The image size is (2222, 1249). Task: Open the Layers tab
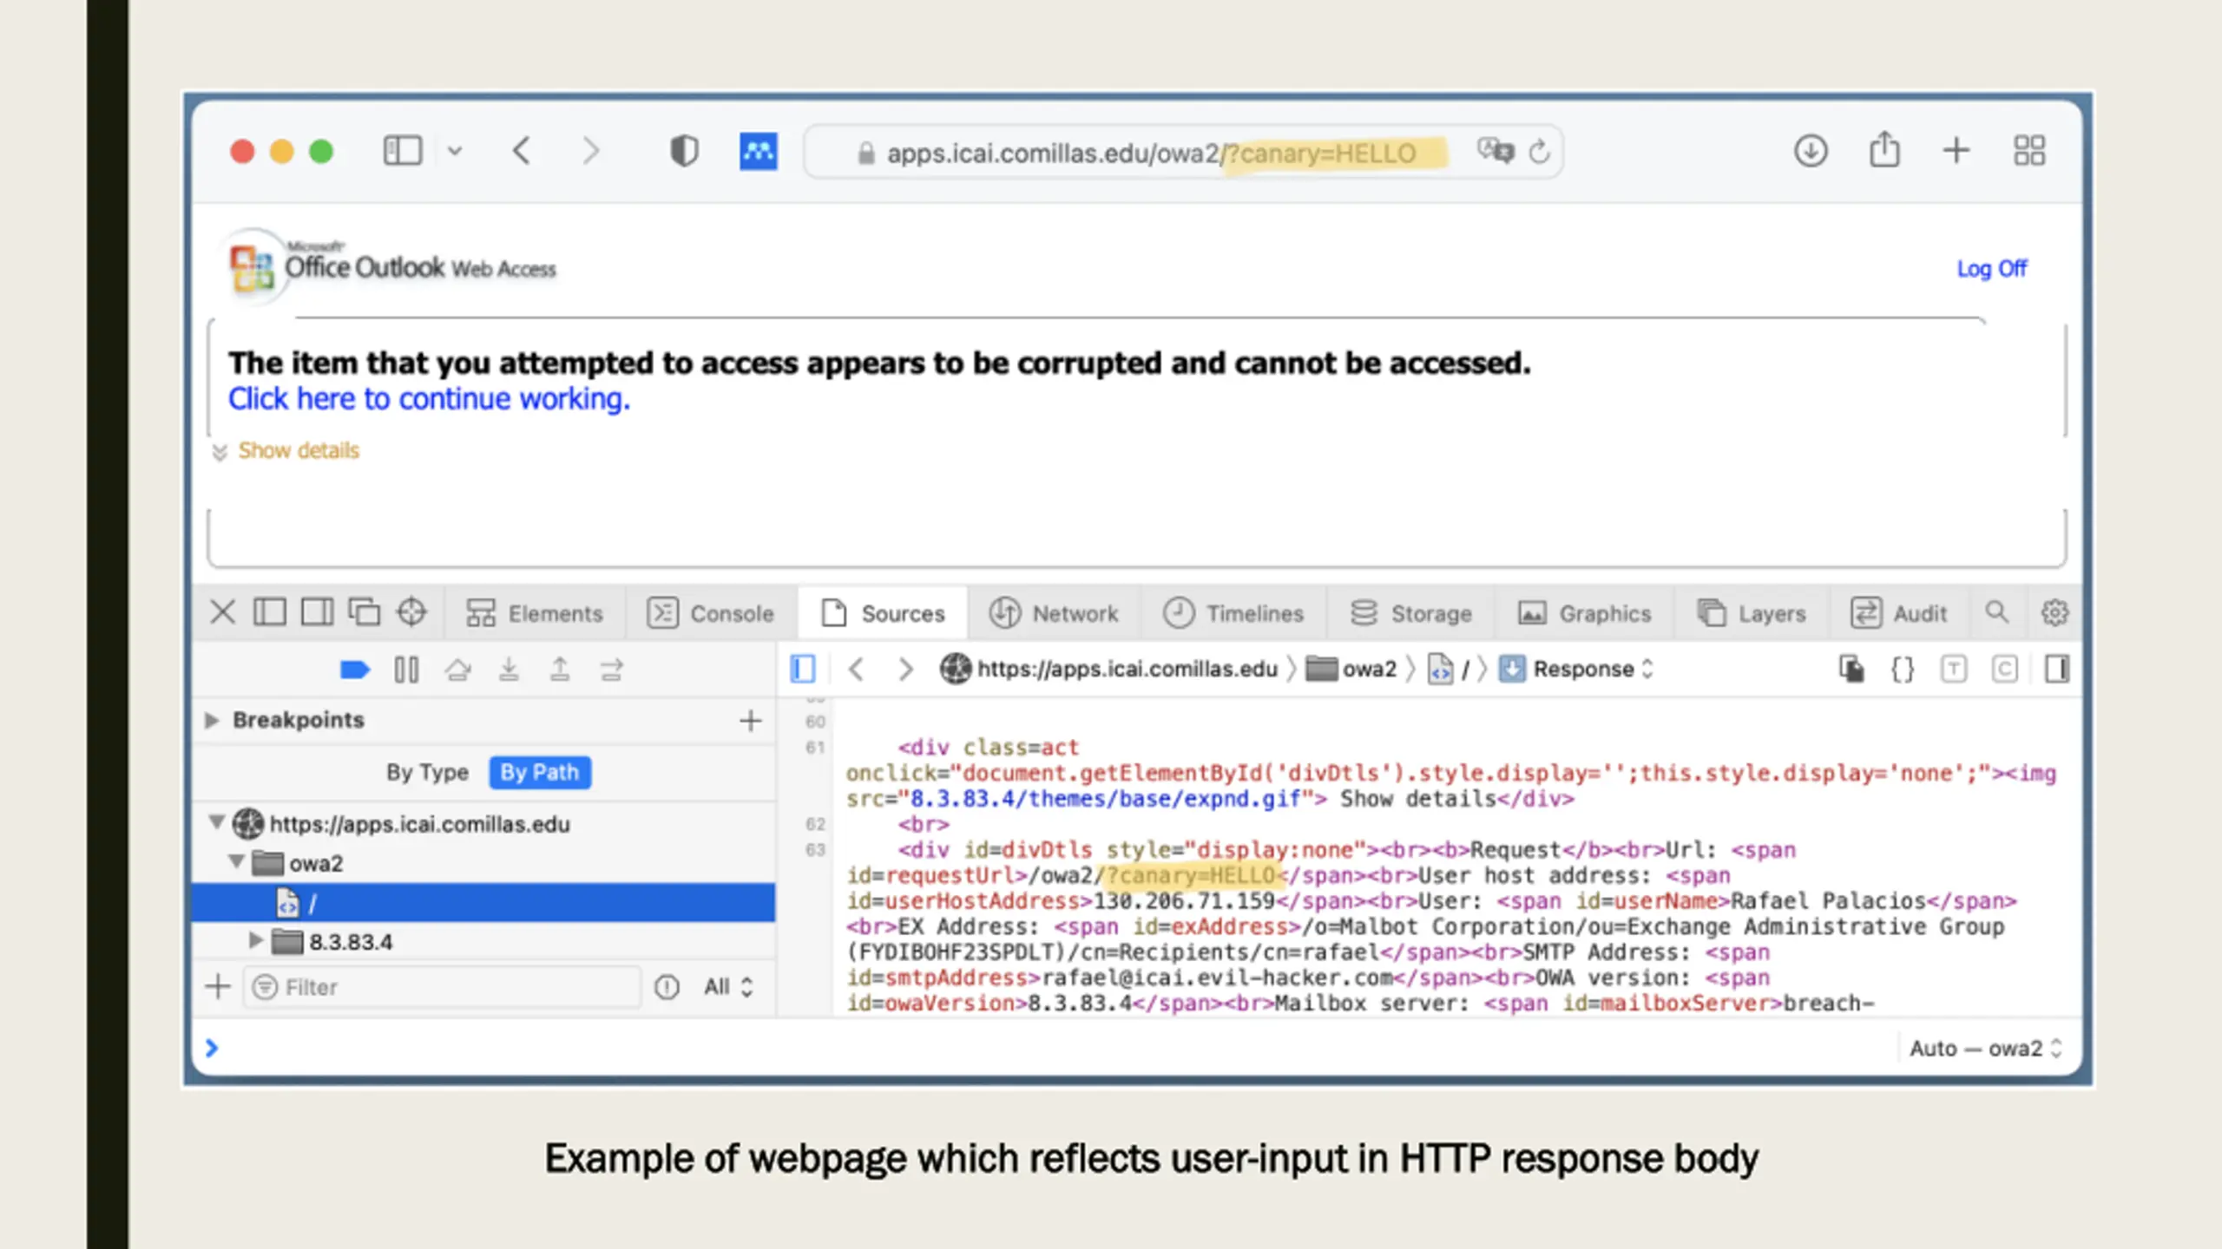click(1751, 613)
